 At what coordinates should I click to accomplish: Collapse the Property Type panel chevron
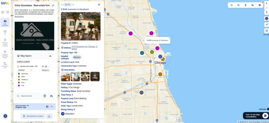pyautogui.click(x=52, y=107)
